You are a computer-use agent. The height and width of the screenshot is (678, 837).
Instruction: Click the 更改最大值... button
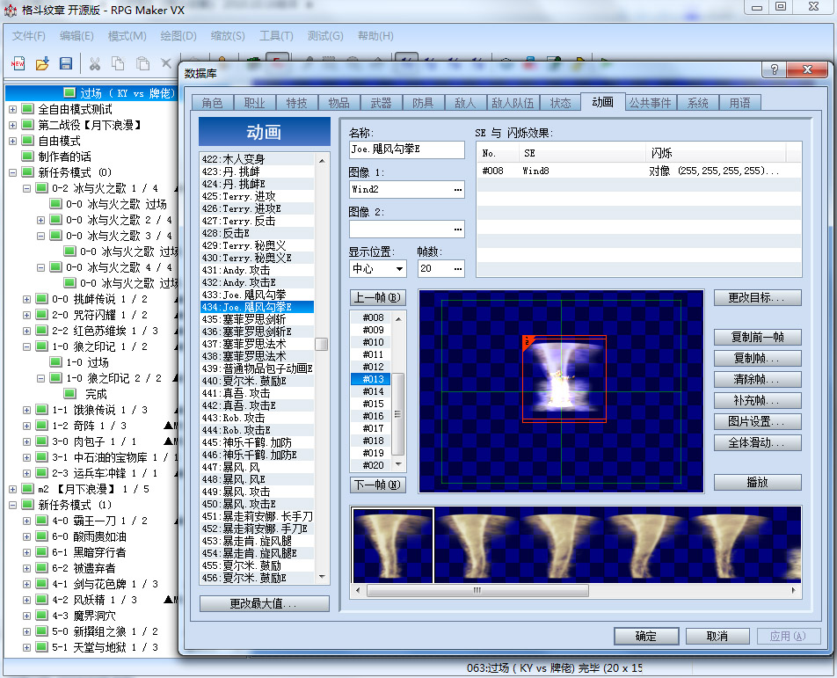265,604
